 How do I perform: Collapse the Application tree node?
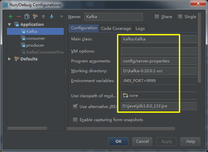pyautogui.click(x=10, y=25)
